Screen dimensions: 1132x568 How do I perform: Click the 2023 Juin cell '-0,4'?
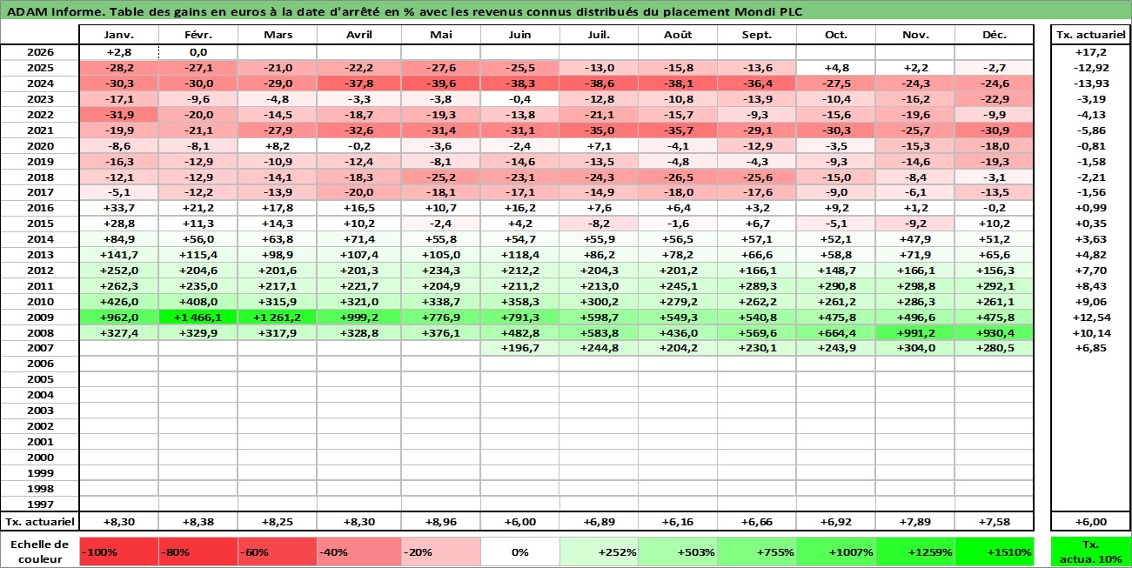(x=519, y=99)
